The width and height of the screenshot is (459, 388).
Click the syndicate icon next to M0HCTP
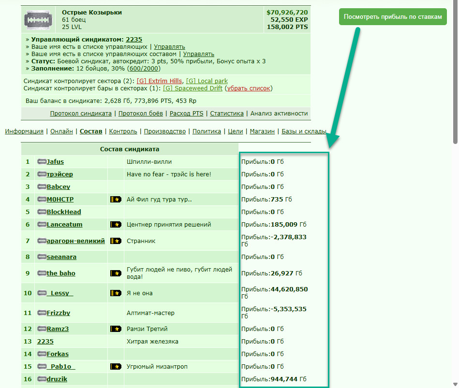42,199
